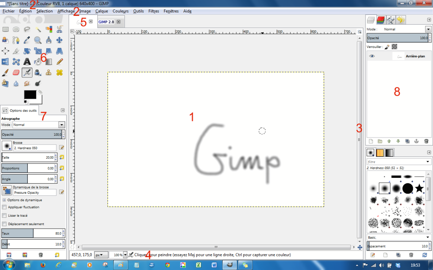Screen dimensions: 433x270
Task: Select the Move tool
Action: coord(60,40)
